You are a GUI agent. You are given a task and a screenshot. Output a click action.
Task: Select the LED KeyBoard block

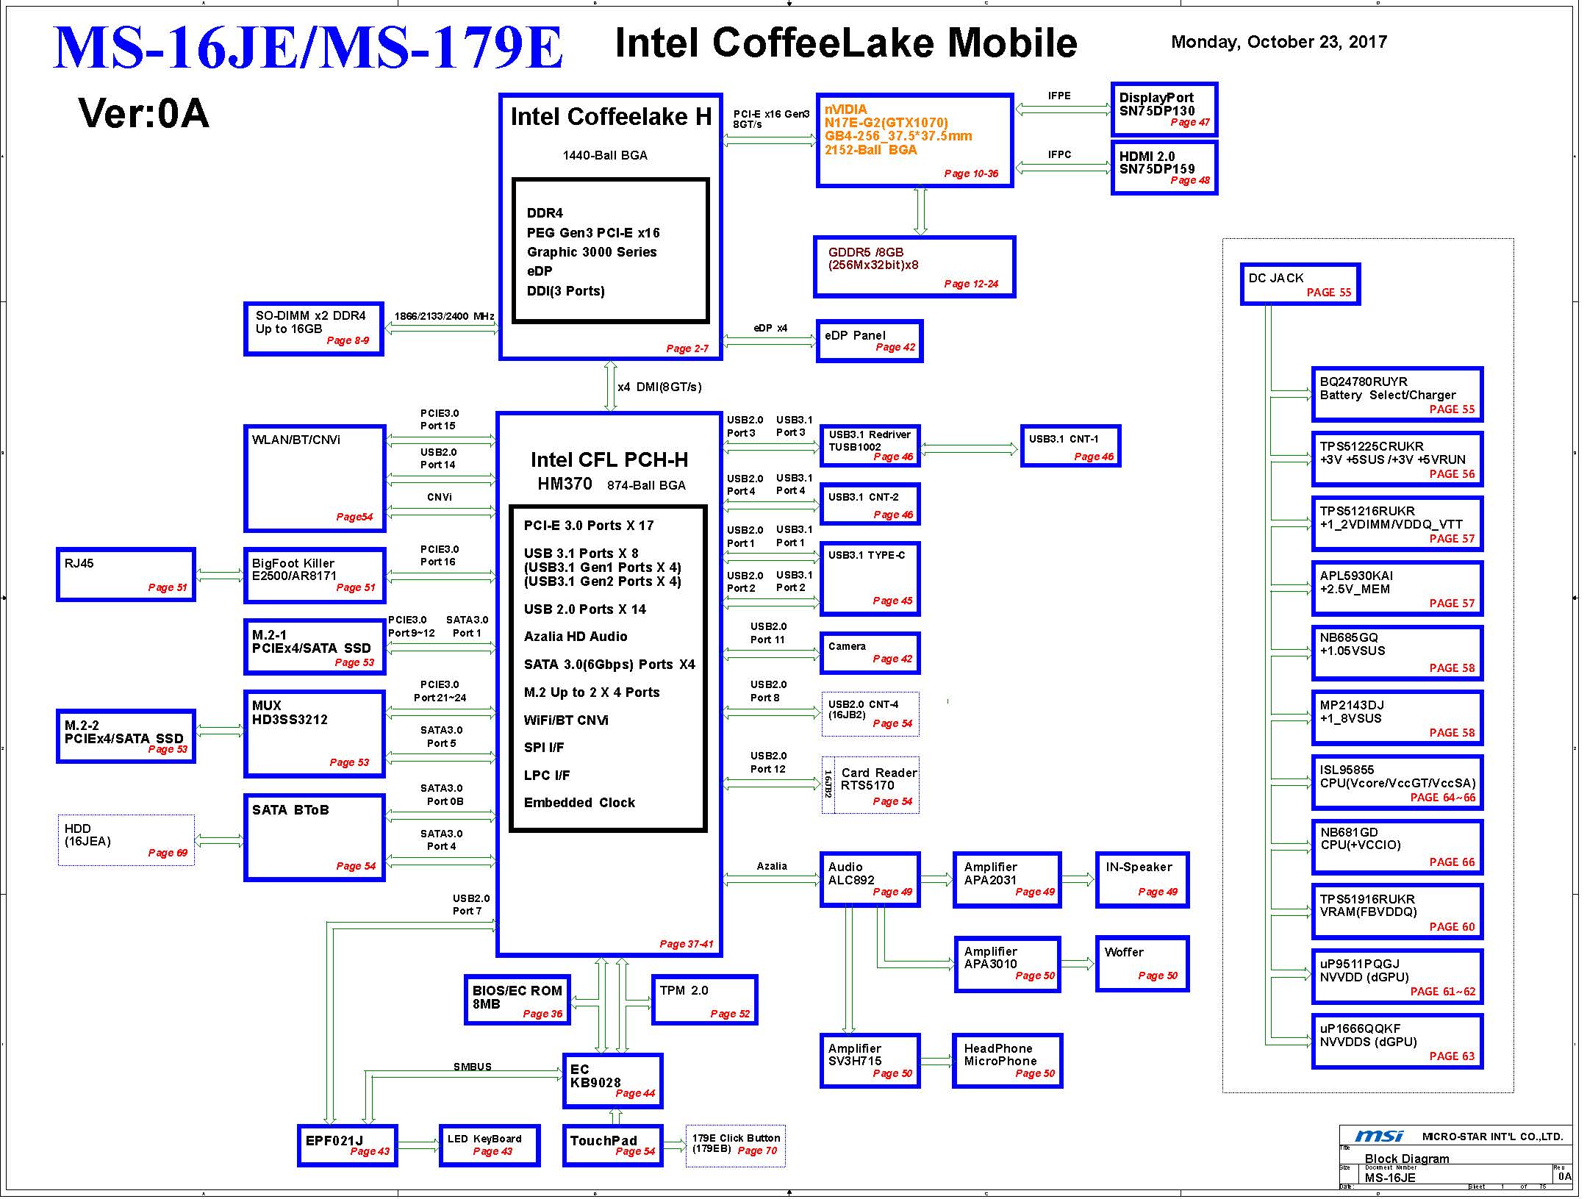(490, 1145)
